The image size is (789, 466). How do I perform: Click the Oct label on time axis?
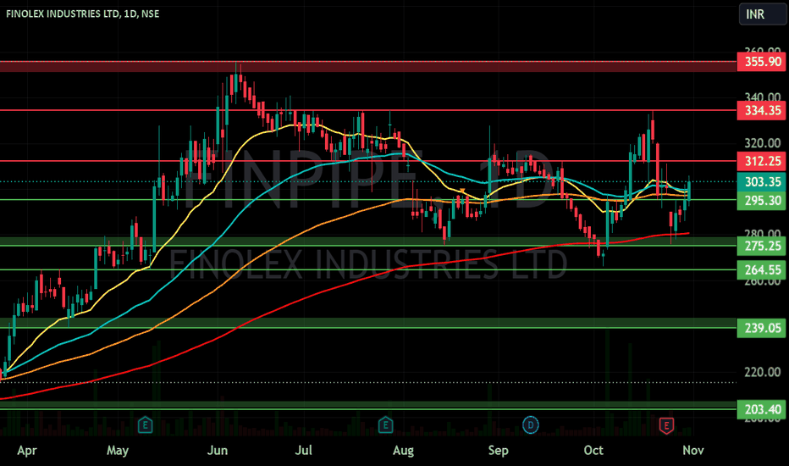(593, 450)
